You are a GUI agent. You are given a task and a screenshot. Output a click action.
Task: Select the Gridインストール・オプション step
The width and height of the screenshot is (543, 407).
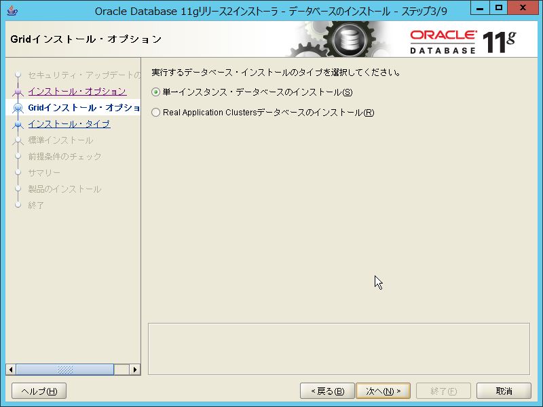coord(84,108)
